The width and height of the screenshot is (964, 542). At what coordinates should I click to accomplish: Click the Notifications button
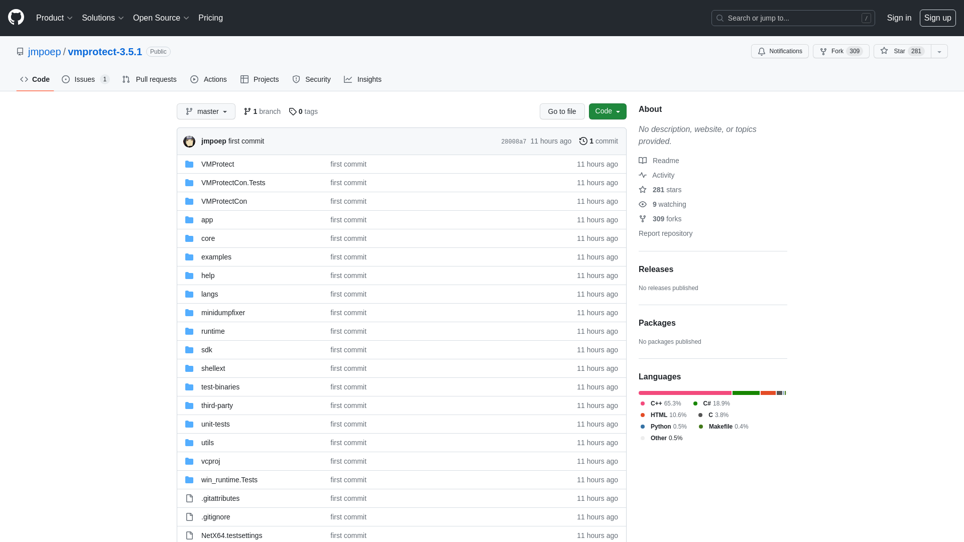tap(780, 51)
